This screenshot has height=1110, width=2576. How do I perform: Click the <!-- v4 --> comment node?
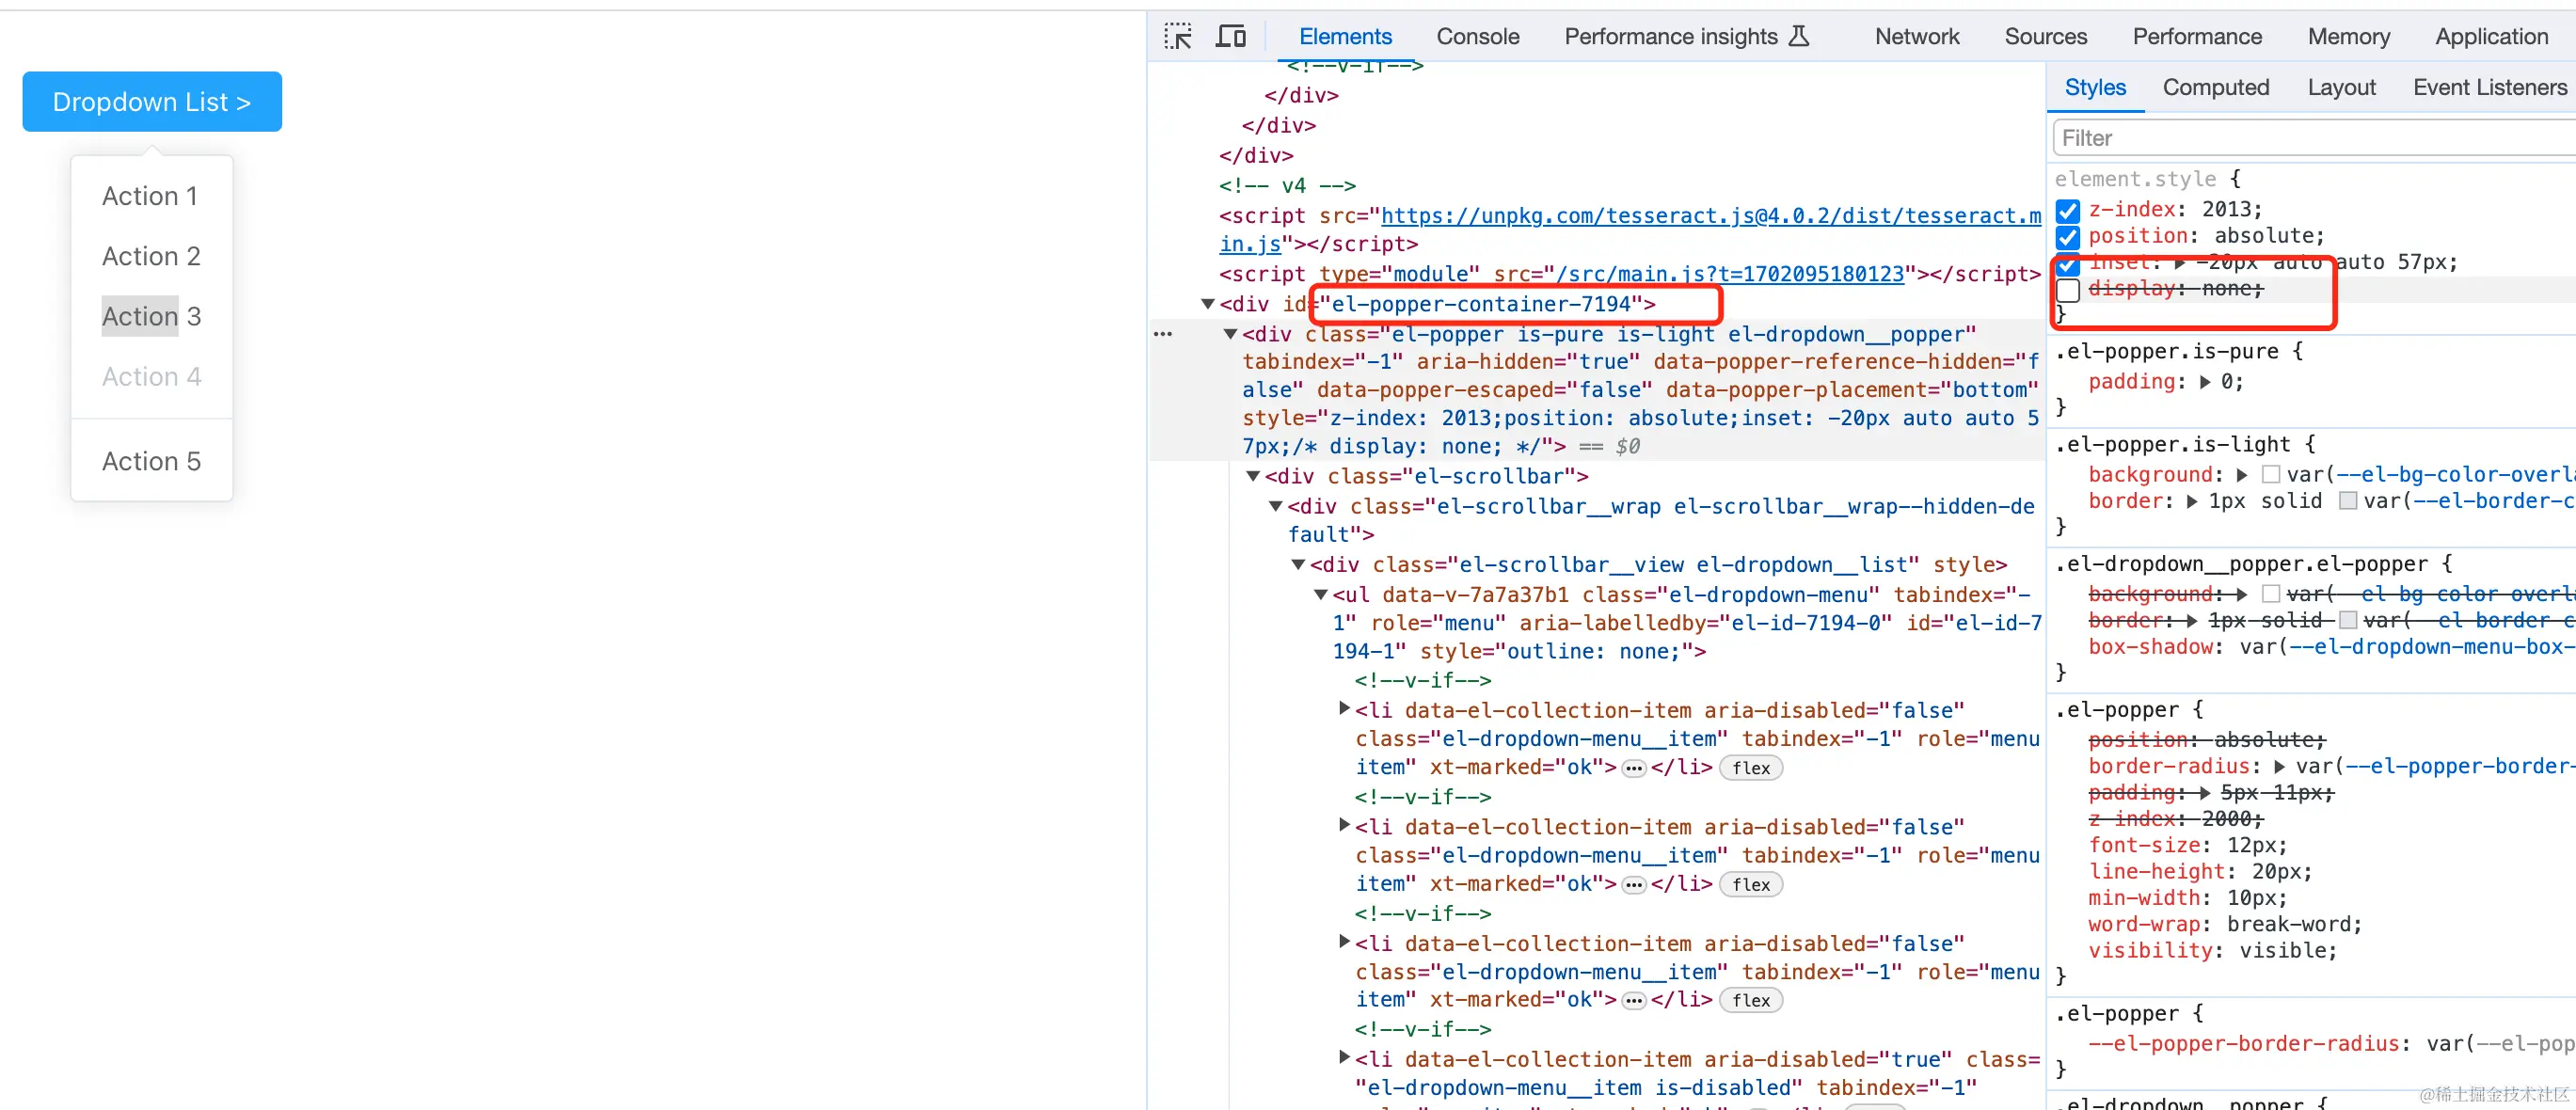point(1287,186)
